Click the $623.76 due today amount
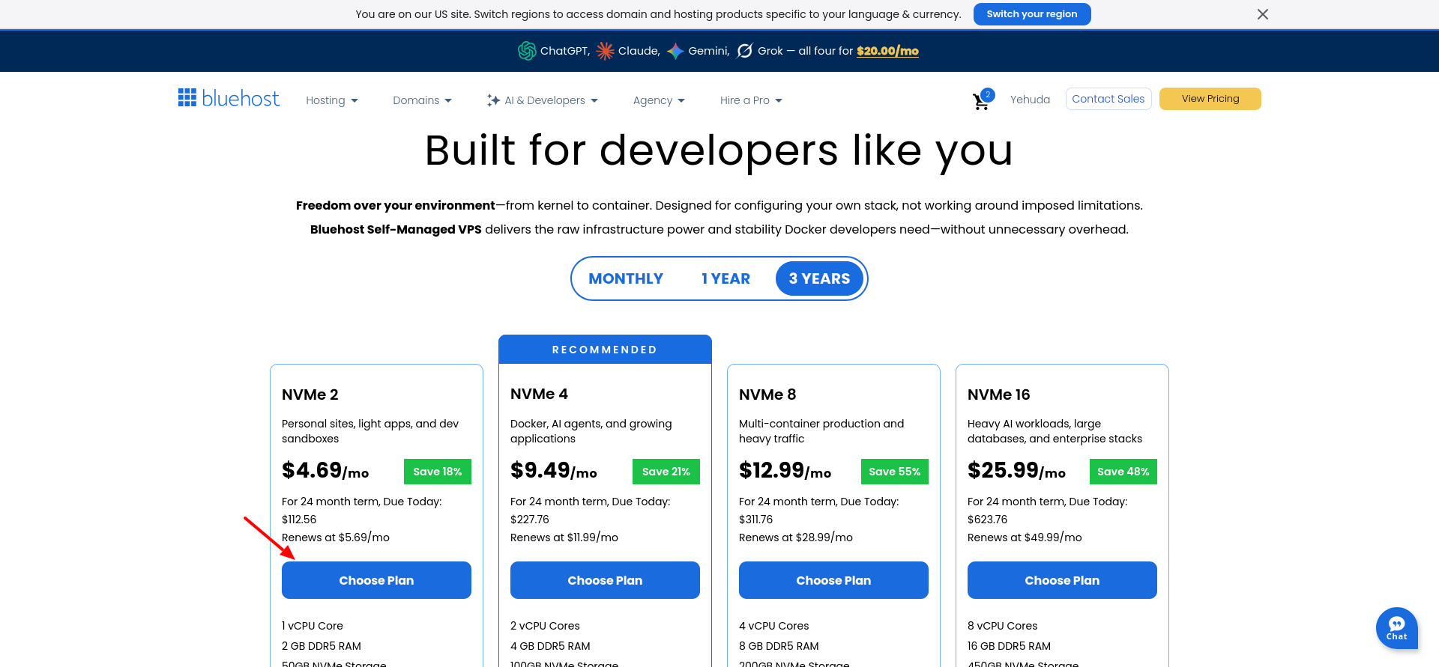This screenshot has height=667, width=1439. click(988, 520)
